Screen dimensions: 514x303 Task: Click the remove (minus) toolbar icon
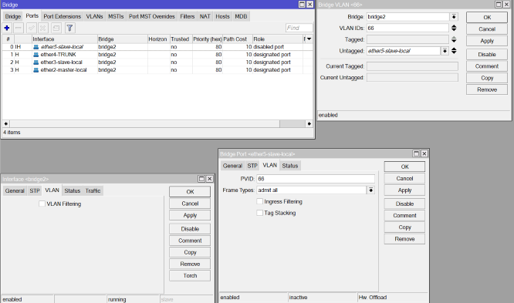pos(19,28)
